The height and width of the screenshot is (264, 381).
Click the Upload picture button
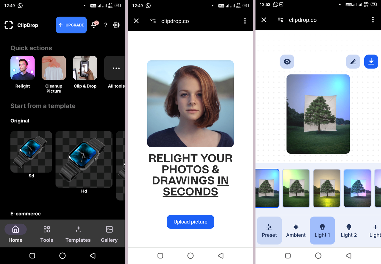[x=190, y=222]
